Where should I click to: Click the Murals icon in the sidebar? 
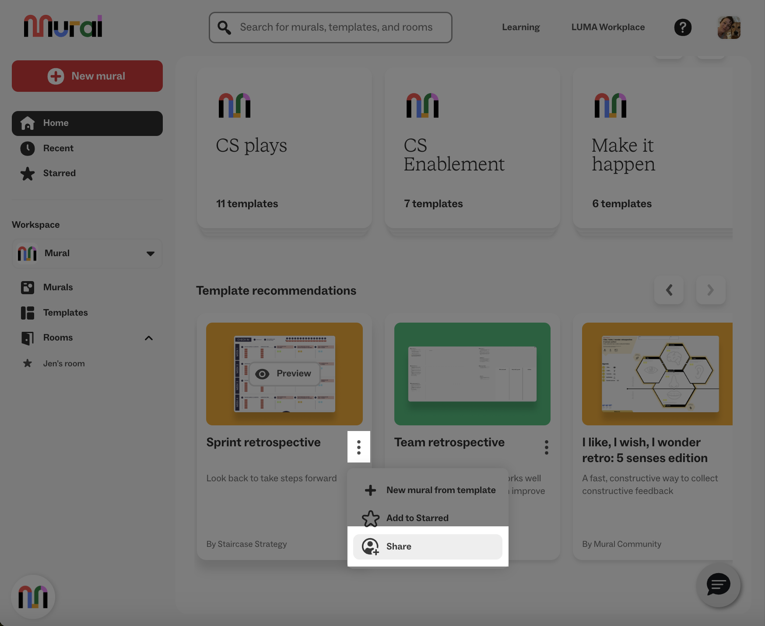(28, 288)
